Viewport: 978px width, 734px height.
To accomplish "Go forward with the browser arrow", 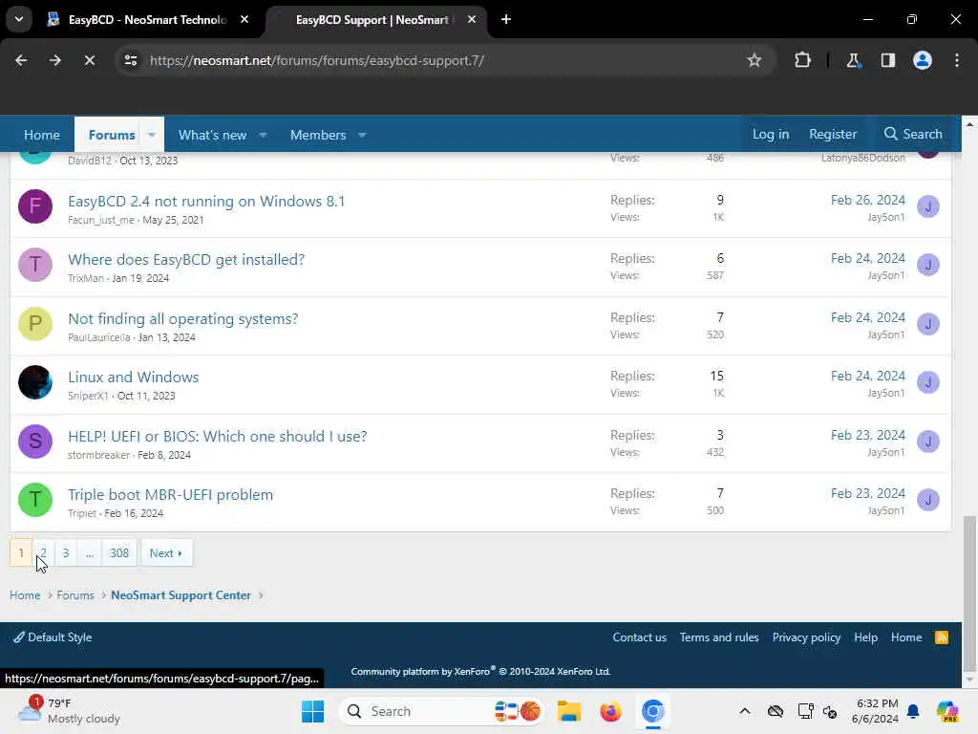I will [54, 60].
